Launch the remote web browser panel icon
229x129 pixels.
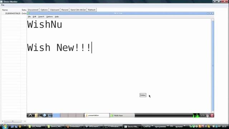[45, 115]
